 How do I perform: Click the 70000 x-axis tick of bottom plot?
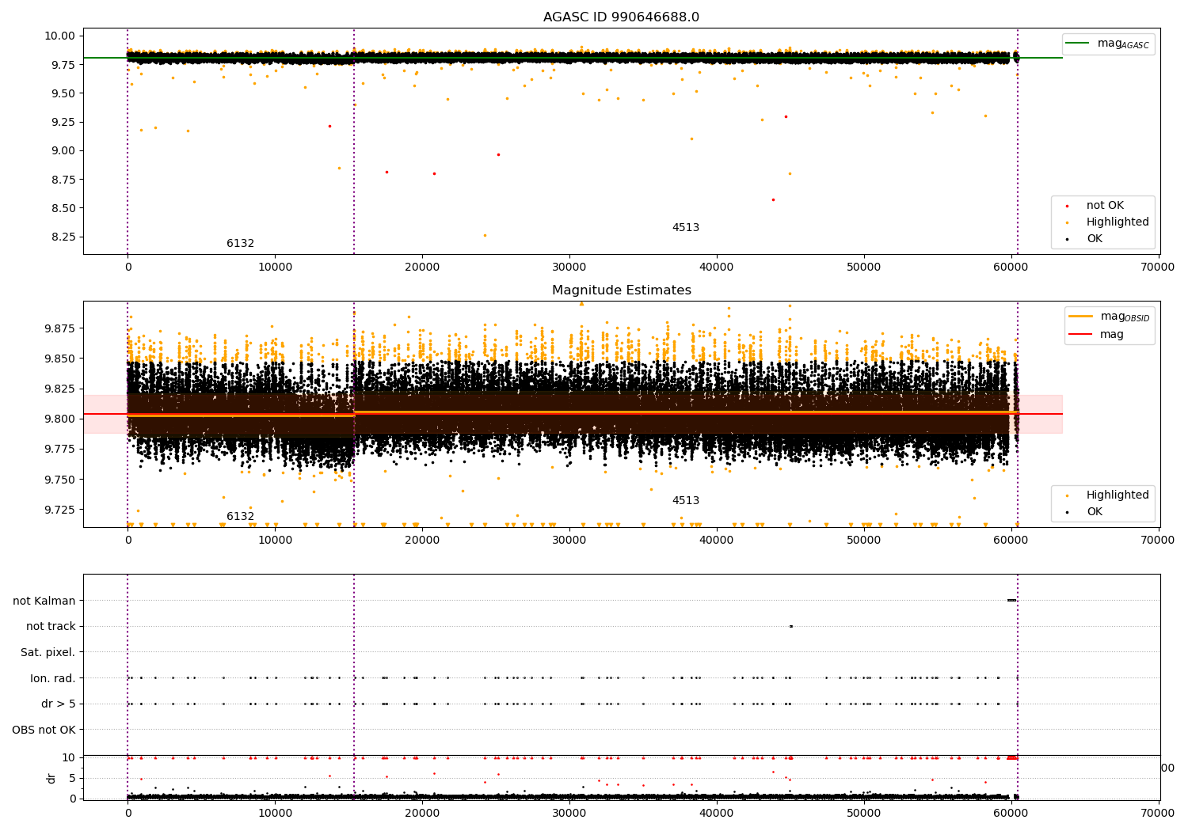1159,814
